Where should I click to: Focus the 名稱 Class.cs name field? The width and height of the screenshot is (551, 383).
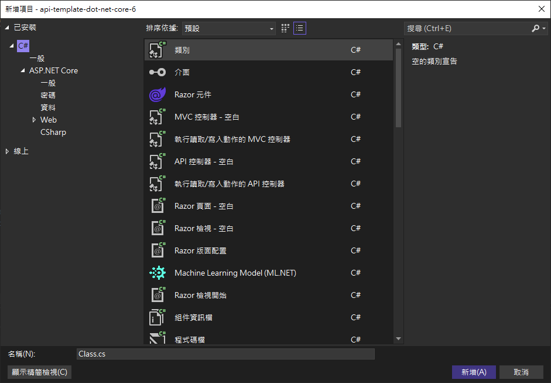coord(225,354)
